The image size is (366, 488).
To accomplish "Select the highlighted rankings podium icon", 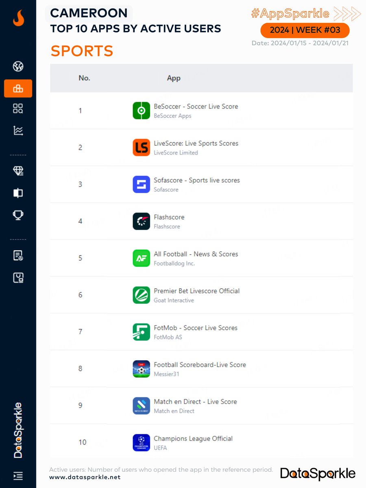I will [18, 88].
